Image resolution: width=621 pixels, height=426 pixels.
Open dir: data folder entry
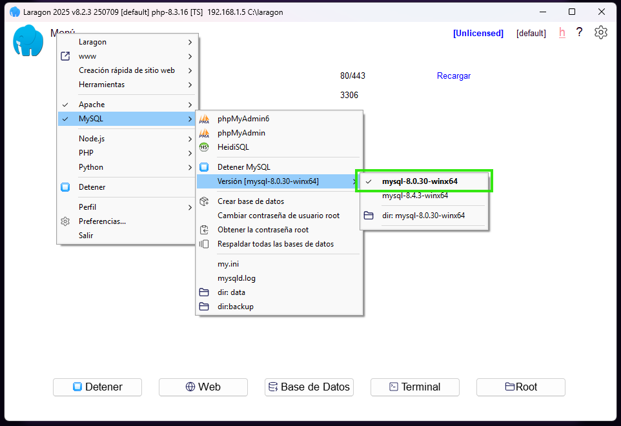click(231, 292)
